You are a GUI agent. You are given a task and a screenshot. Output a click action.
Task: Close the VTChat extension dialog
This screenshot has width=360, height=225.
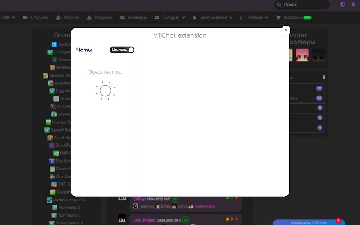point(286,30)
